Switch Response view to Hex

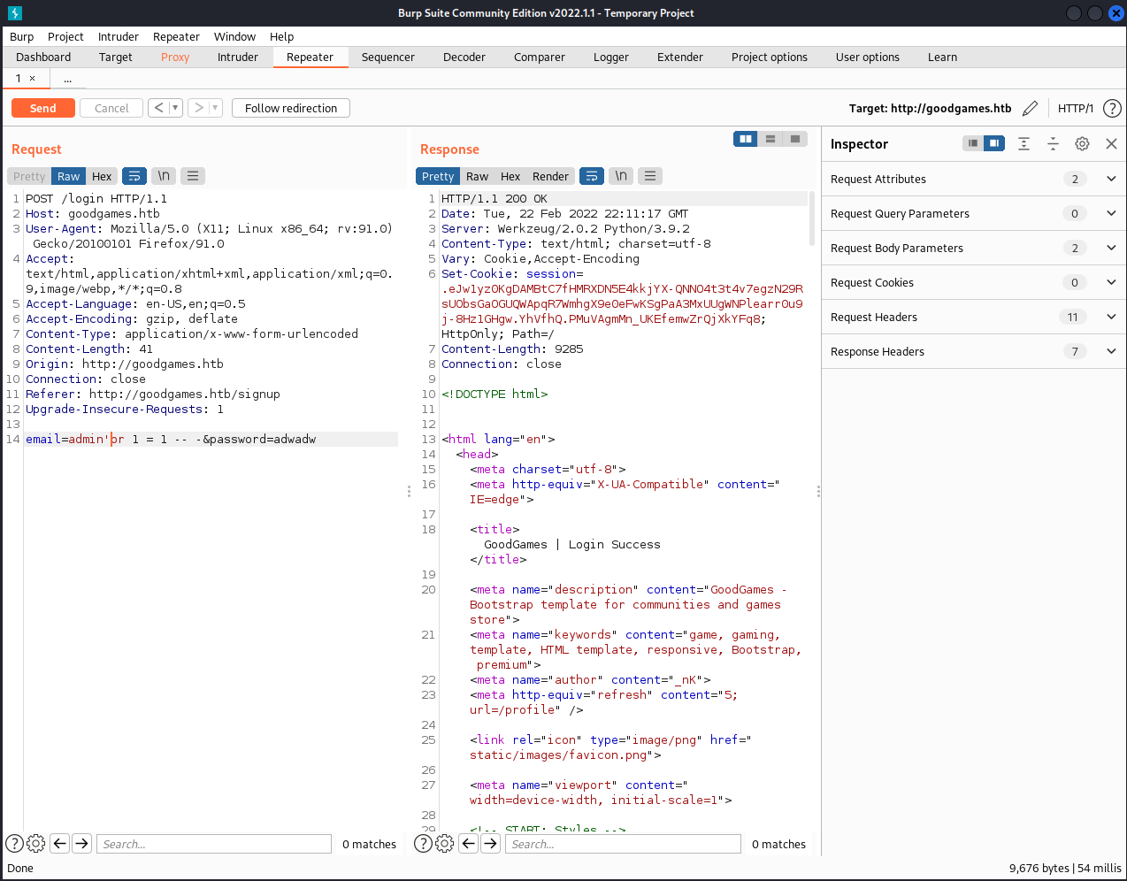[x=510, y=176]
